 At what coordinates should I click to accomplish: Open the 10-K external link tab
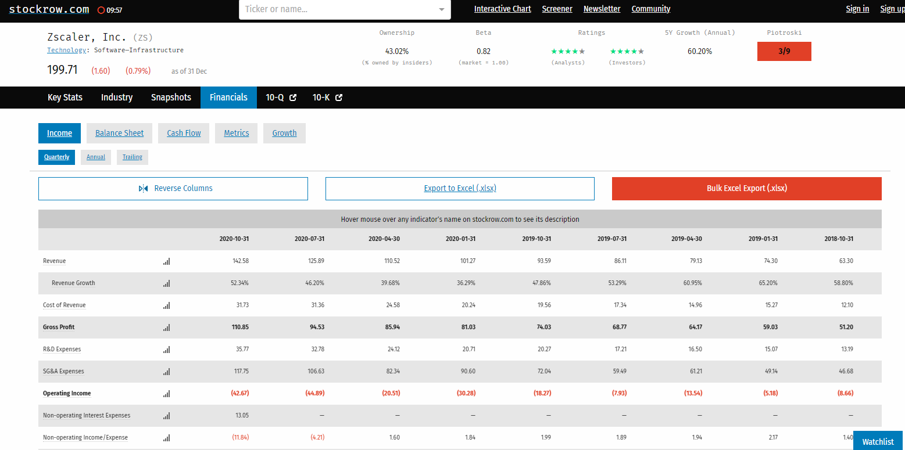(327, 98)
